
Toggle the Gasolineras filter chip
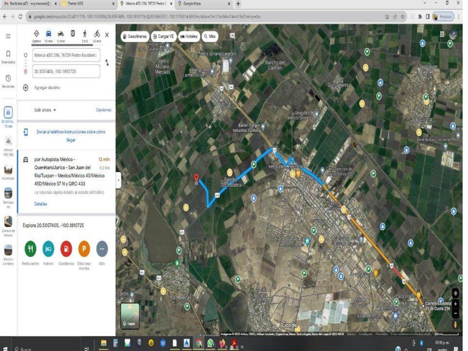(x=135, y=37)
